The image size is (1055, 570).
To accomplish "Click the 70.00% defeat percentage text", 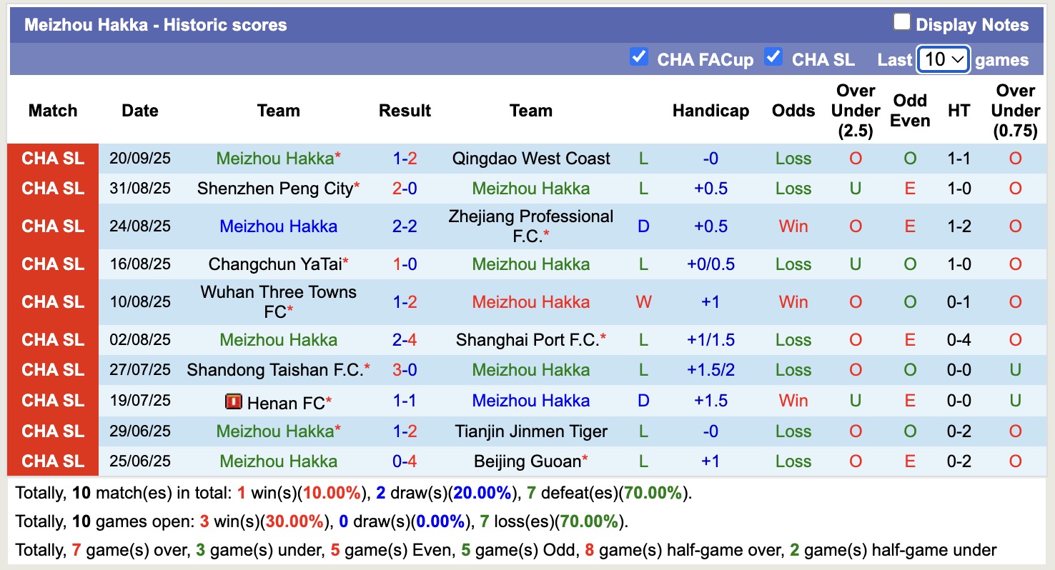I will [x=652, y=491].
